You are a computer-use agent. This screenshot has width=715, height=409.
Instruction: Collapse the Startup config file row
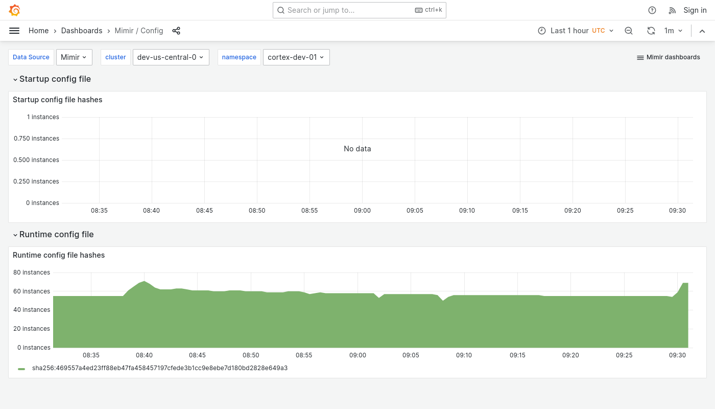click(52, 79)
